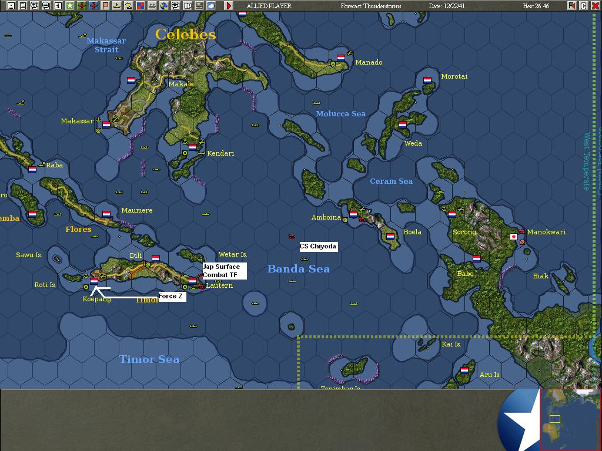Viewport: 602px width, 451px height.
Task: Click the flag icon on the toolbar
Action: click(105, 5)
